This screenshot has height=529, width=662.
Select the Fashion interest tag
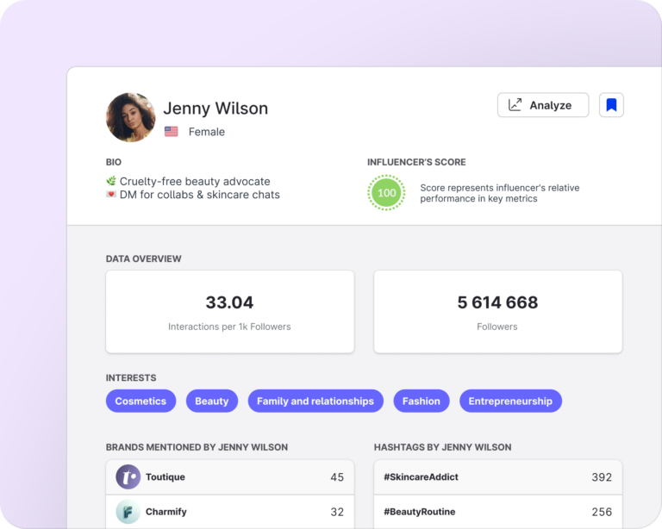point(422,401)
